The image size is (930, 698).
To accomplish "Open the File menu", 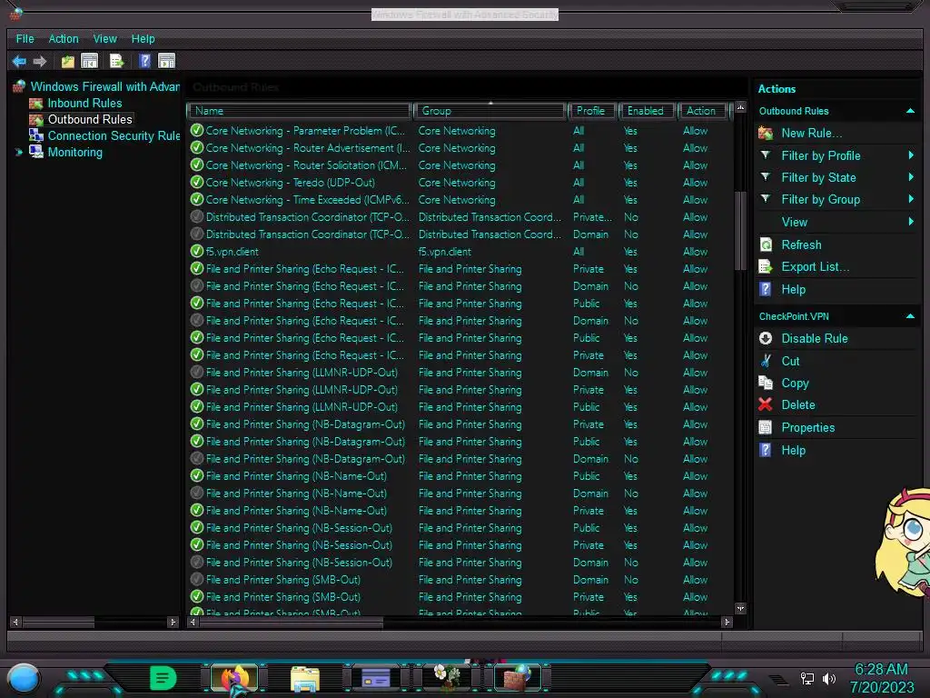I will point(25,38).
